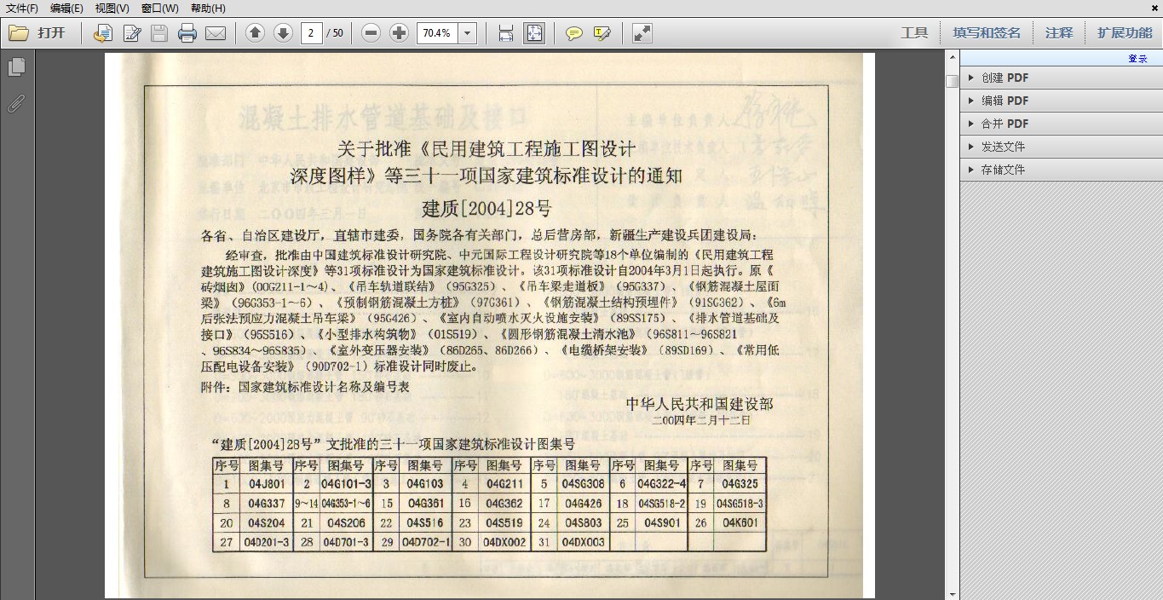This screenshot has height=600, width=1163.
Task: Zoom out with the minus button
Action: pos(371,33)
